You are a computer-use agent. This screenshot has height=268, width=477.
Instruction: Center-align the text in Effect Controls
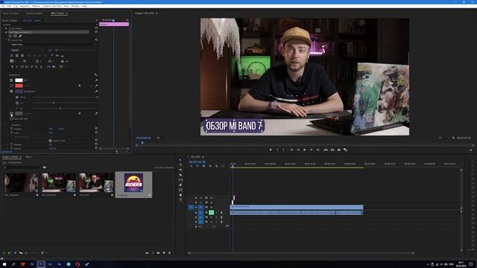[x=16, y=56]
